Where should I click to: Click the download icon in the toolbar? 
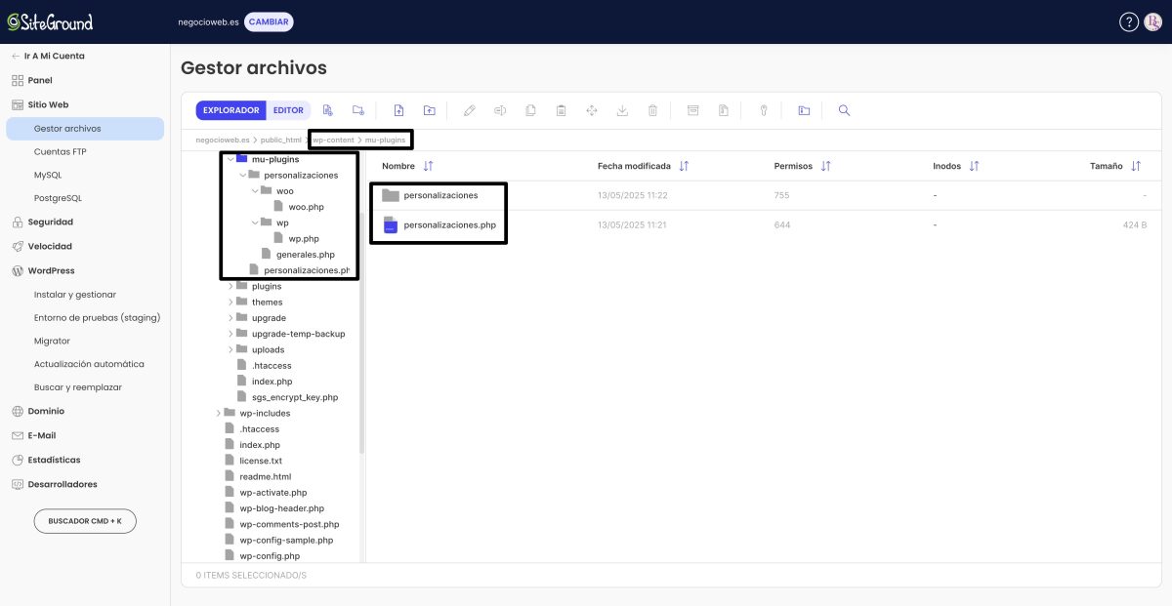click(622, 110)
